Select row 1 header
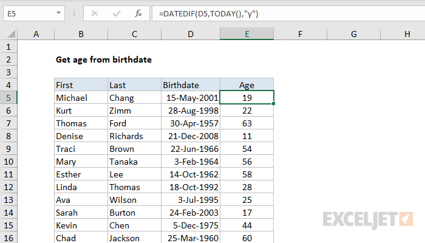Viewport: 425px width, 243px height. pos(8,47)
